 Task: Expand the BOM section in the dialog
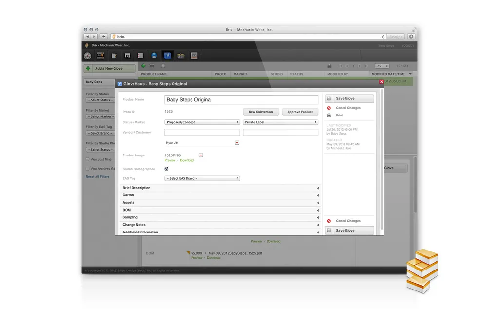click(x=220, y=210)
